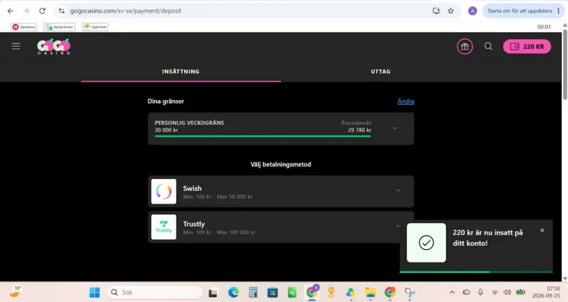Go forward in browser history
Image resolution: width=568 pixels, height=302 pixels.
[x=26, y=11]
